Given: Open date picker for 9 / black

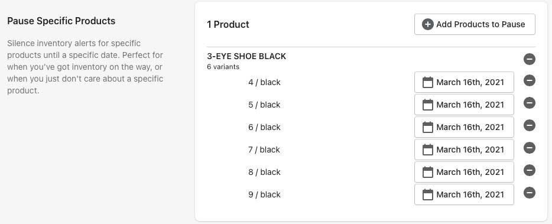Looking at the screenshot, I should [x=464, y=194].
